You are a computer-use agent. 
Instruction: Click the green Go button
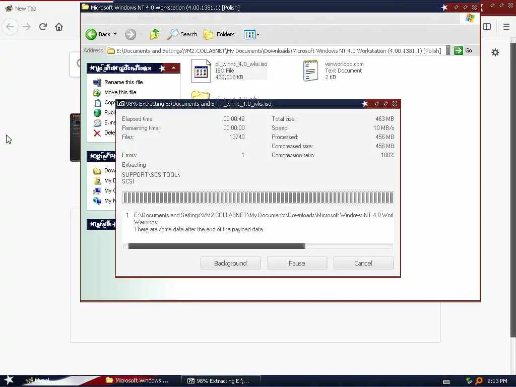click(x=464, y=50)
